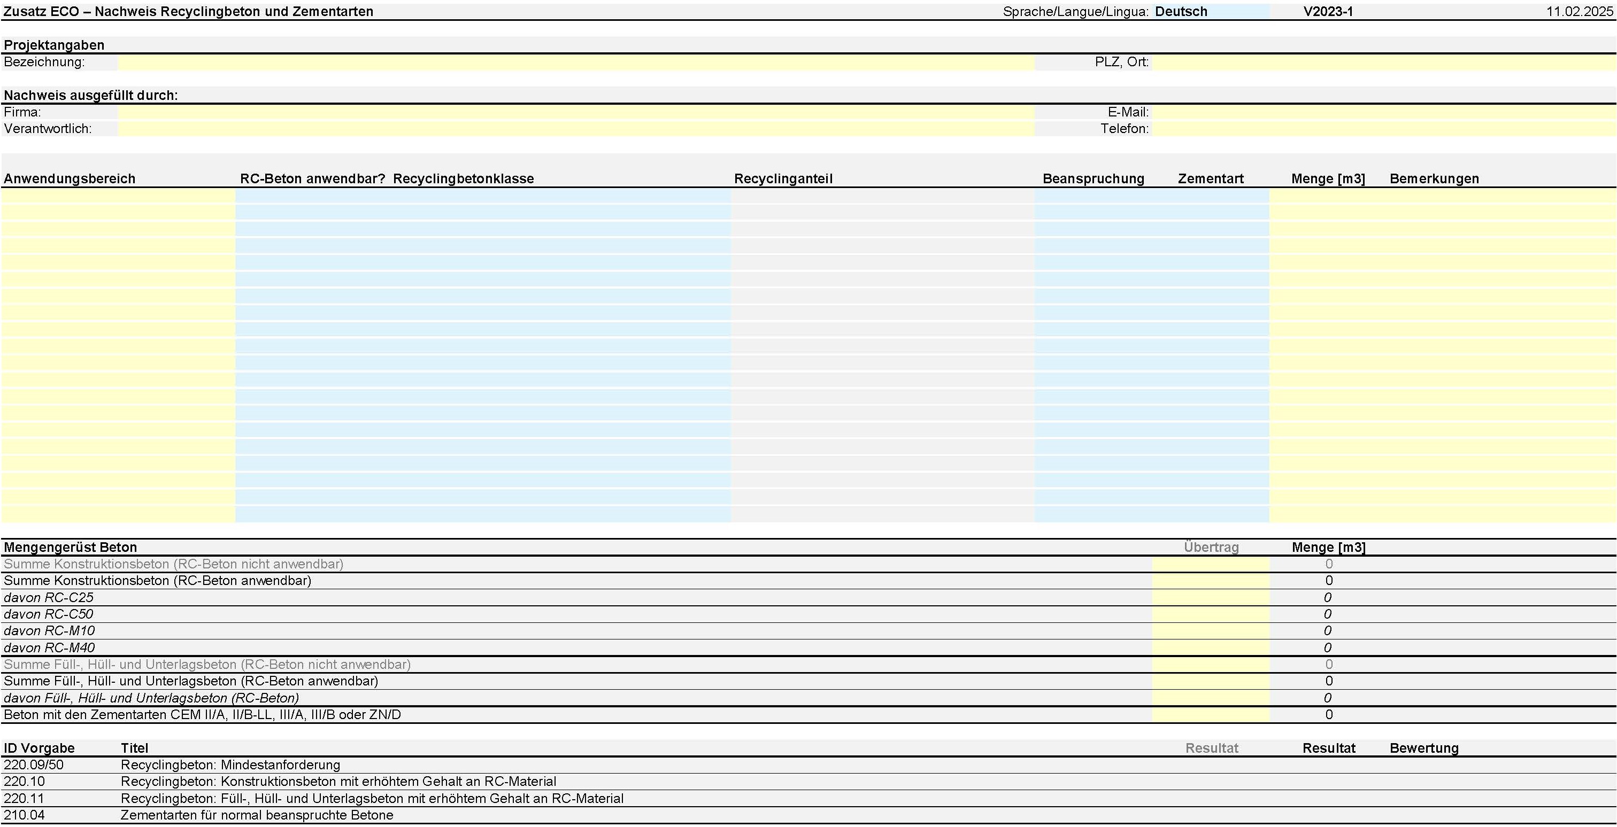1617x827 pixels.
Task: Click the V2023-1 version cell
Action: [1328, 11]
